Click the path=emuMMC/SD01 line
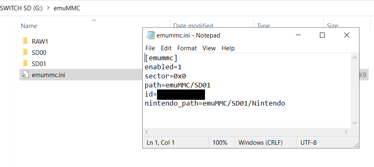 point(177,85)
